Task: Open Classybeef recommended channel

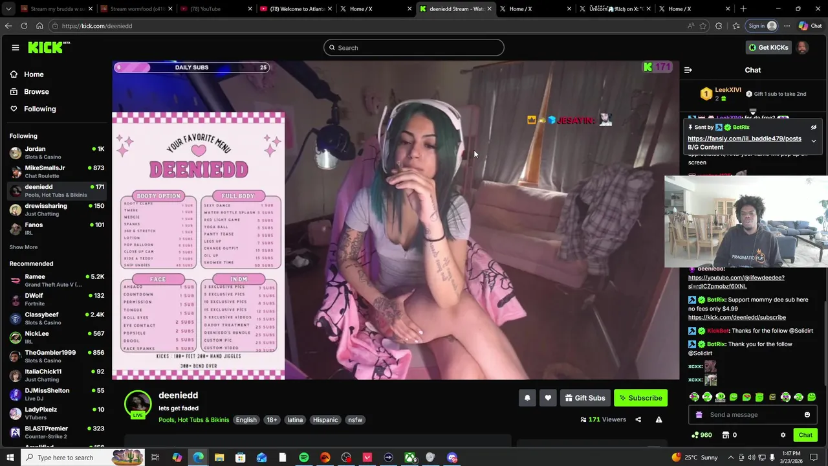Action: 56,318
